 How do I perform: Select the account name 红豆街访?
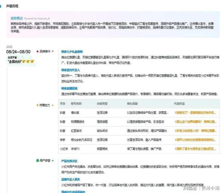tap(76, 131)
